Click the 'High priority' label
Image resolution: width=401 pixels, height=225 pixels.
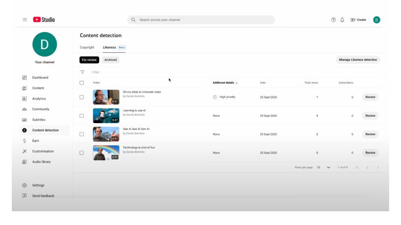[x=228, y=97]
